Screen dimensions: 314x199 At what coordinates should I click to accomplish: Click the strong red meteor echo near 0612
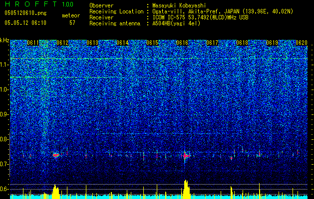pyautogui.click(x=56, y=155)
